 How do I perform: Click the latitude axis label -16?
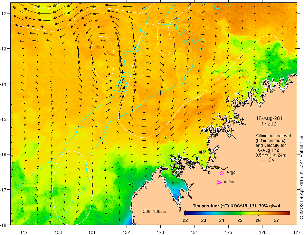[4, 154]
